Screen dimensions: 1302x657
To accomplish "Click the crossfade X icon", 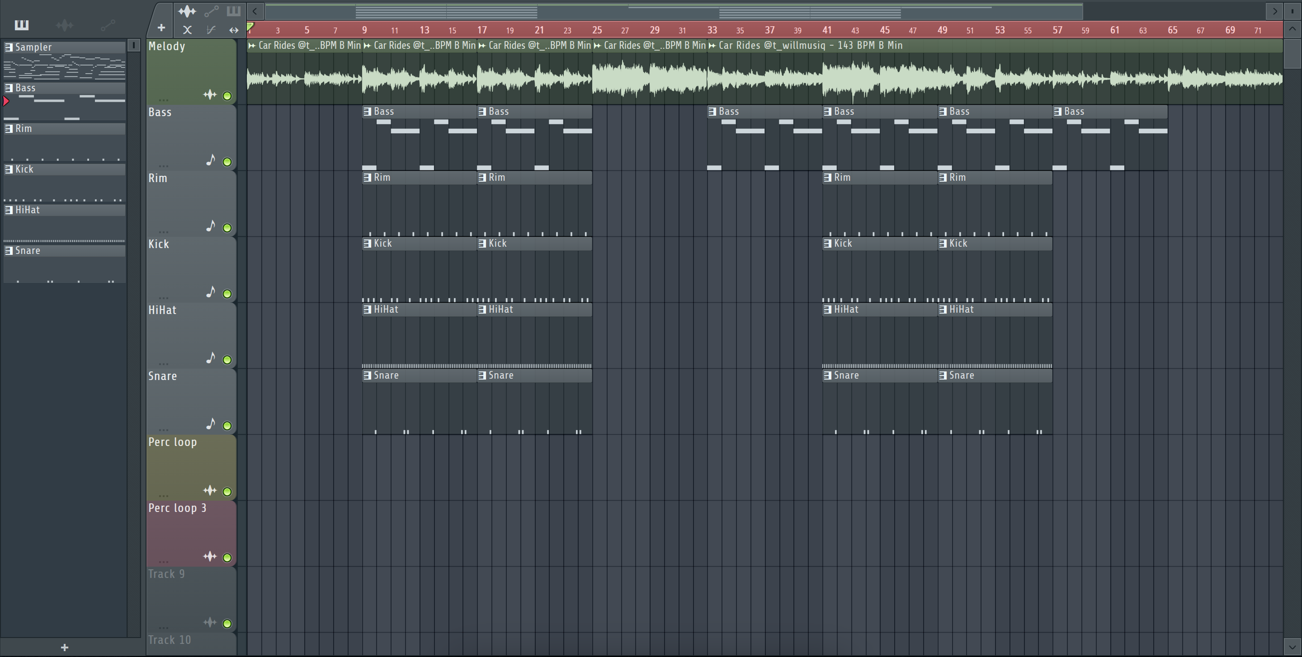I will (187, 30).
